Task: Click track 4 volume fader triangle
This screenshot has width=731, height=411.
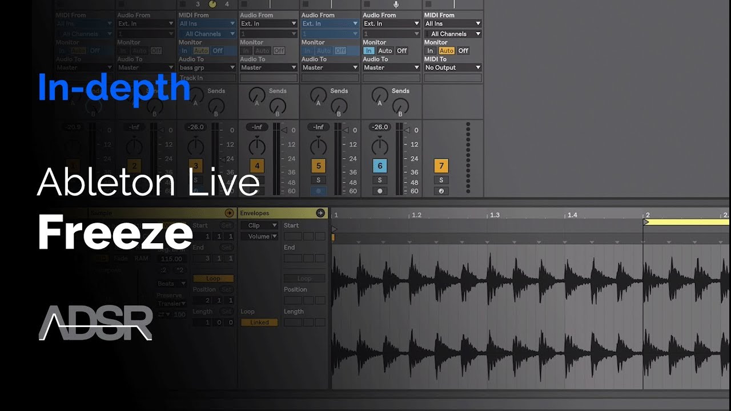Action: click(x=284, y=130)
